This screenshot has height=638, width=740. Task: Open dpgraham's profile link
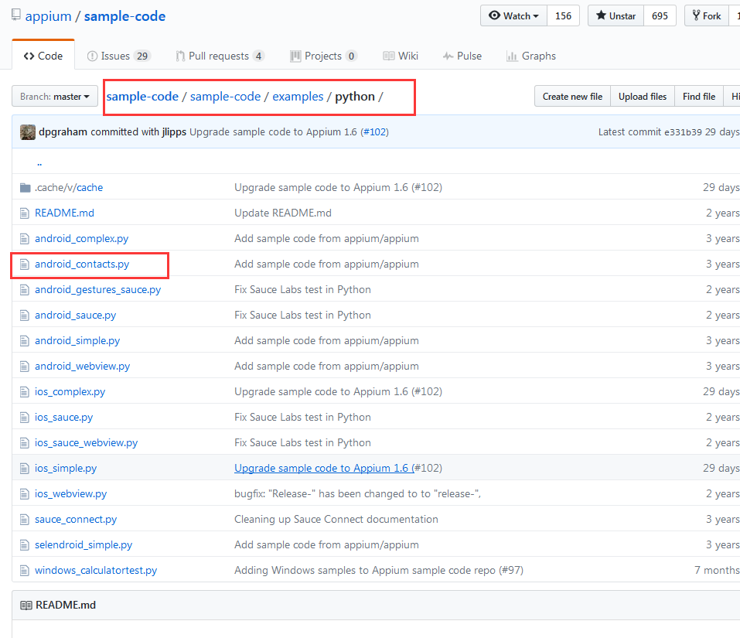[63, 131]
